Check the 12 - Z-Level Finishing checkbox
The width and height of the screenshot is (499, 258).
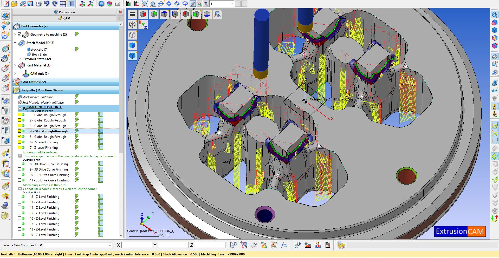[x=20, y=196]
